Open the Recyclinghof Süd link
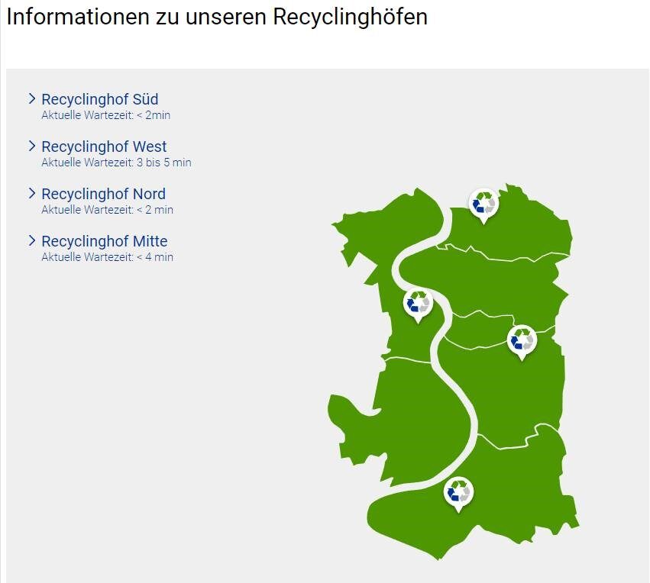The image size is (650, 583). coord(99,99)
